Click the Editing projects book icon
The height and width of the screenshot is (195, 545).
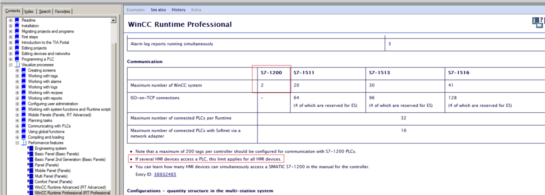point(17,48)
